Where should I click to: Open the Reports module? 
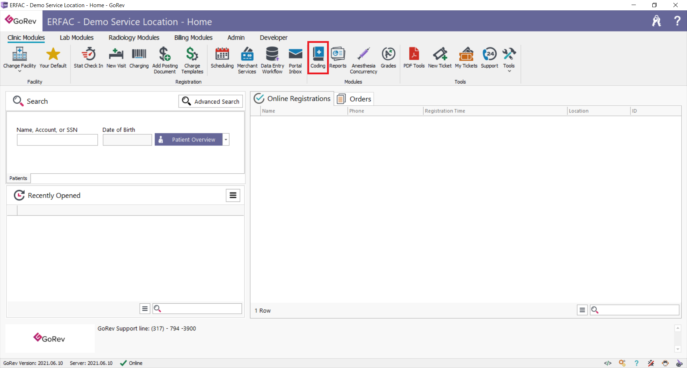(338, 58)
